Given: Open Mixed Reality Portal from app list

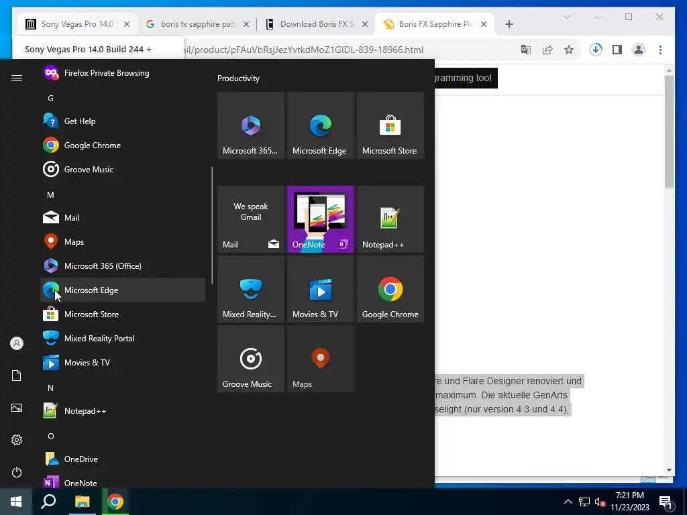Looking at the screenshot, I should click(123, 338).
